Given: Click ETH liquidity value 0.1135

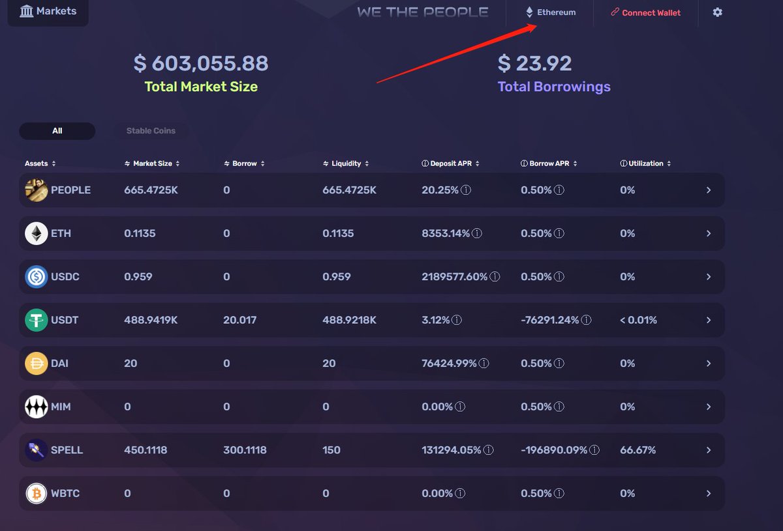Looking at the screenshot, I should (338, 233).
